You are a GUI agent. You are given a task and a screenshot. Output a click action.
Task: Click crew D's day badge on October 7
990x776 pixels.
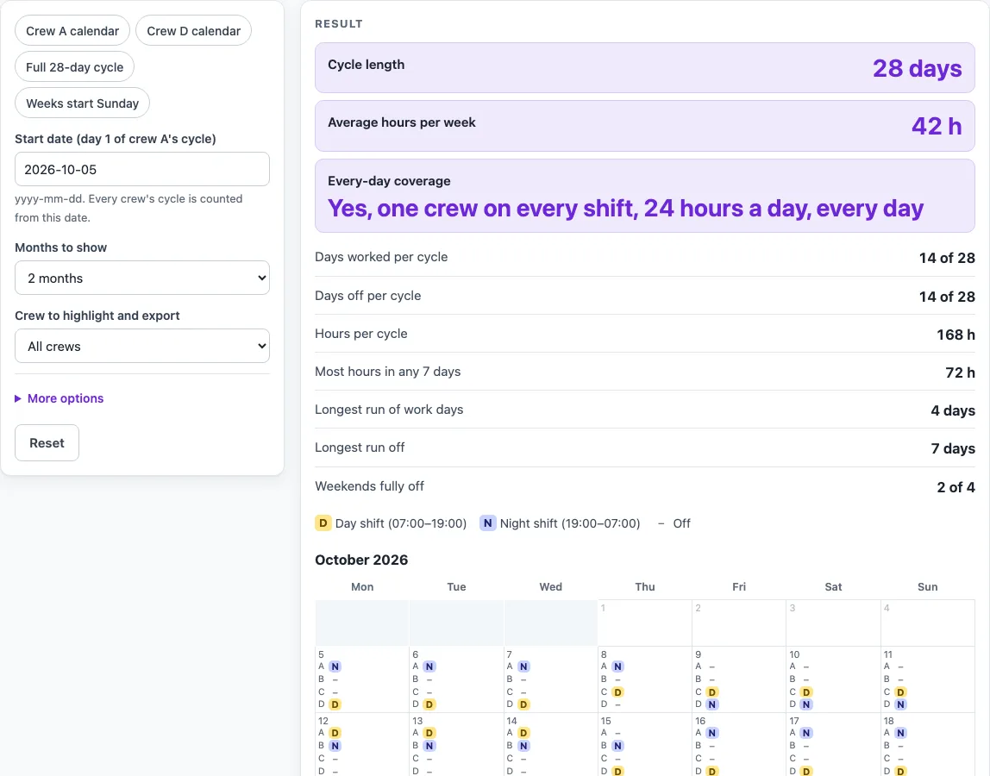pos(523,704)
